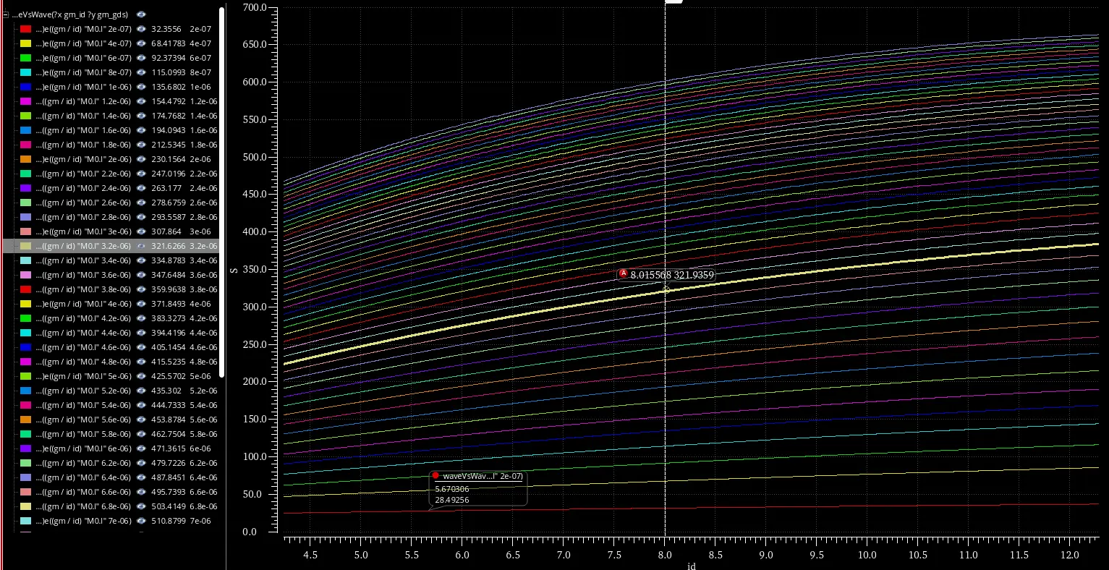Select the purple swatch for the 2.4e-06 trace

[25, 188]
